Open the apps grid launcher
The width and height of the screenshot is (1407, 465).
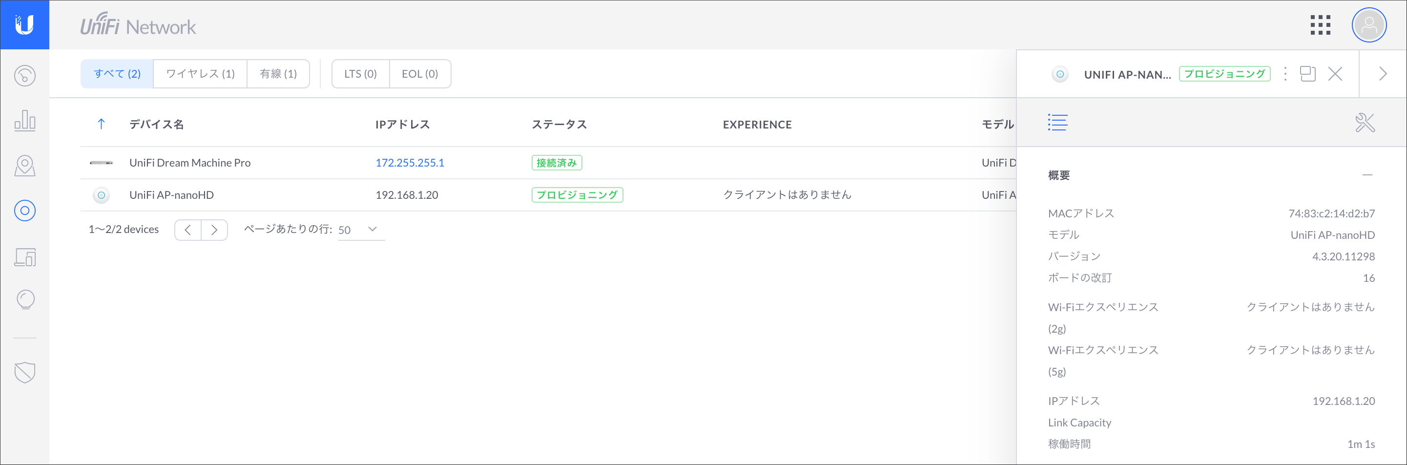coord(1320,25)
